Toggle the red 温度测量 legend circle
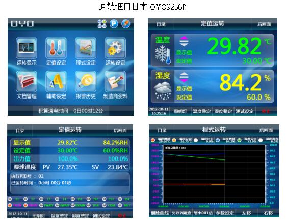Viewport: 286px width, 224px height. [153, 140]
